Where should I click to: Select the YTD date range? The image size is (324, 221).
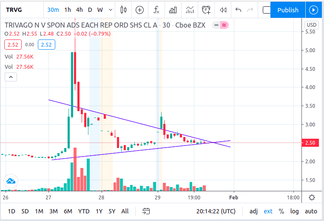coord(84,211)
